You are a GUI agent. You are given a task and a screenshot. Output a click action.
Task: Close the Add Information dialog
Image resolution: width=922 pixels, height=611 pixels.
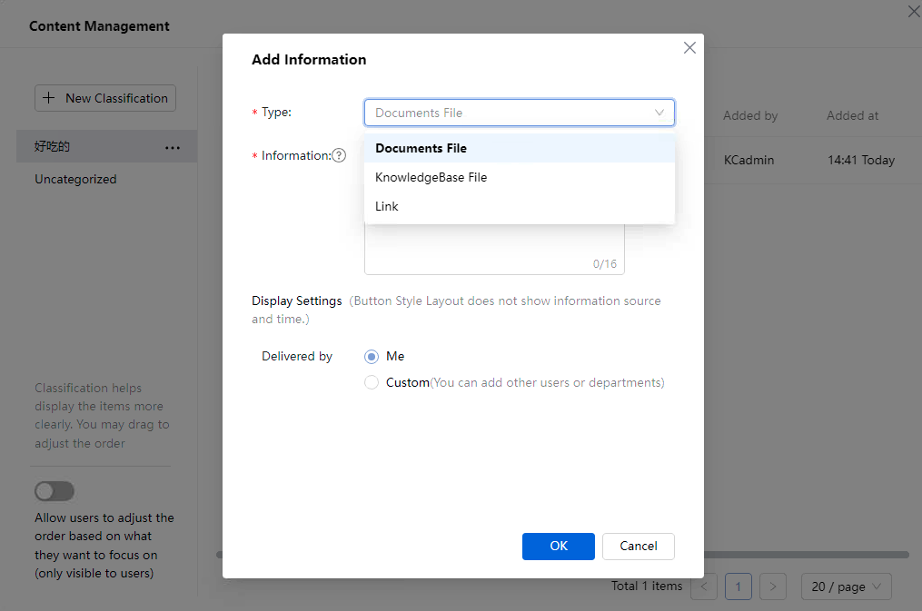[689, 48]
